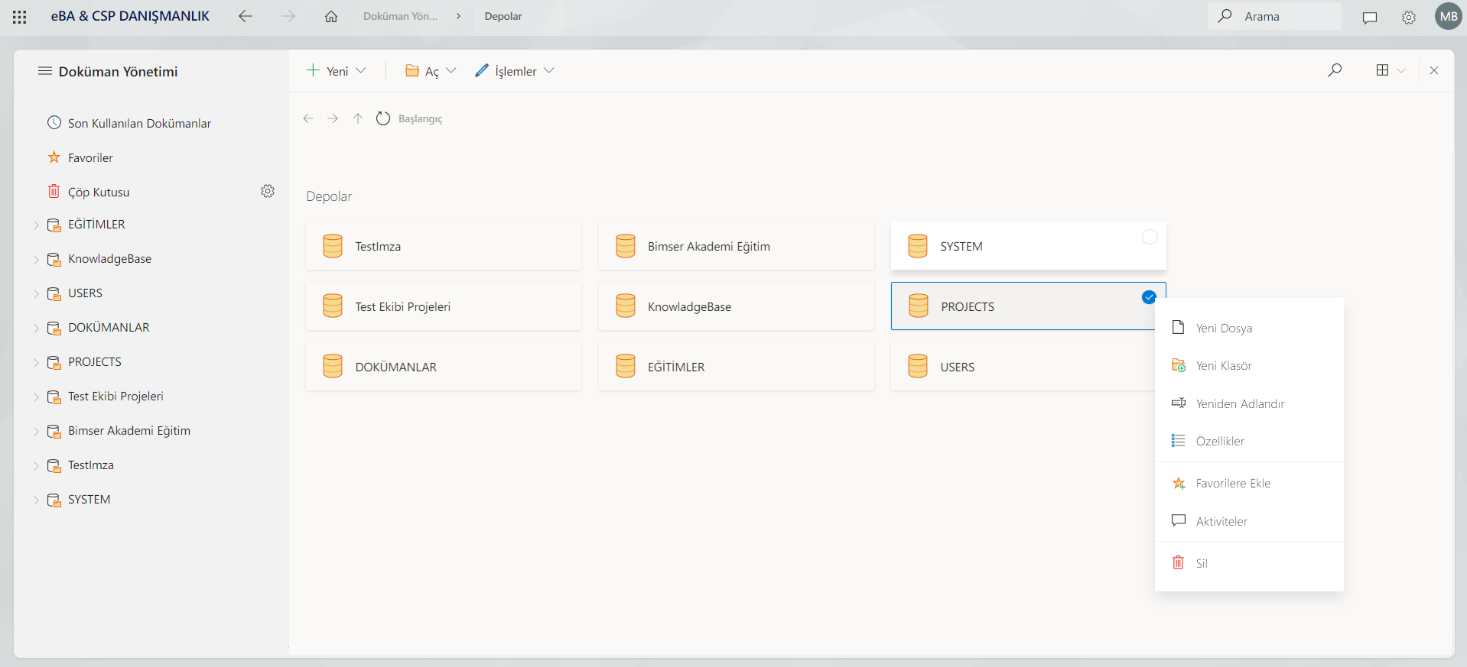
Task: Open Çöp Kutusu settings gear
Action: [x=268, y=191]
